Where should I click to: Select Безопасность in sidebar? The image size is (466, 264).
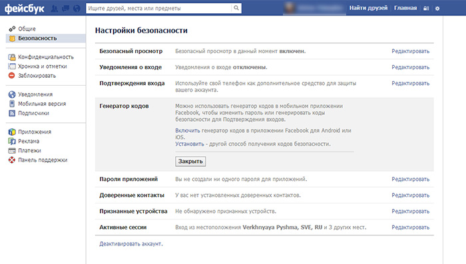[x=37, y=39]
